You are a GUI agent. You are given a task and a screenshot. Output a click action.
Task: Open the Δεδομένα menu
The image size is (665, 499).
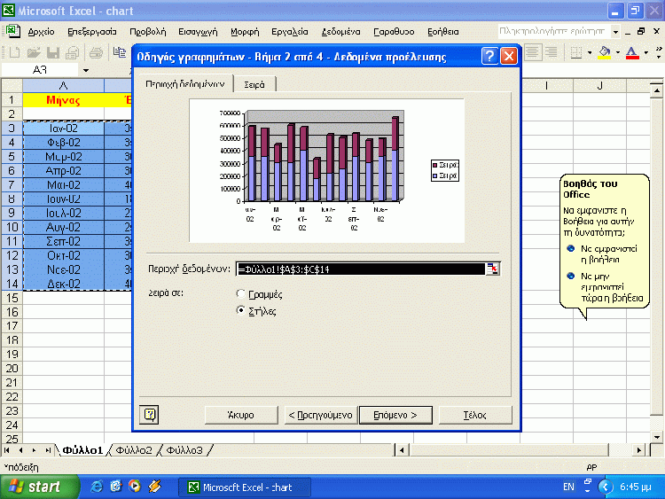click(341, 31)
